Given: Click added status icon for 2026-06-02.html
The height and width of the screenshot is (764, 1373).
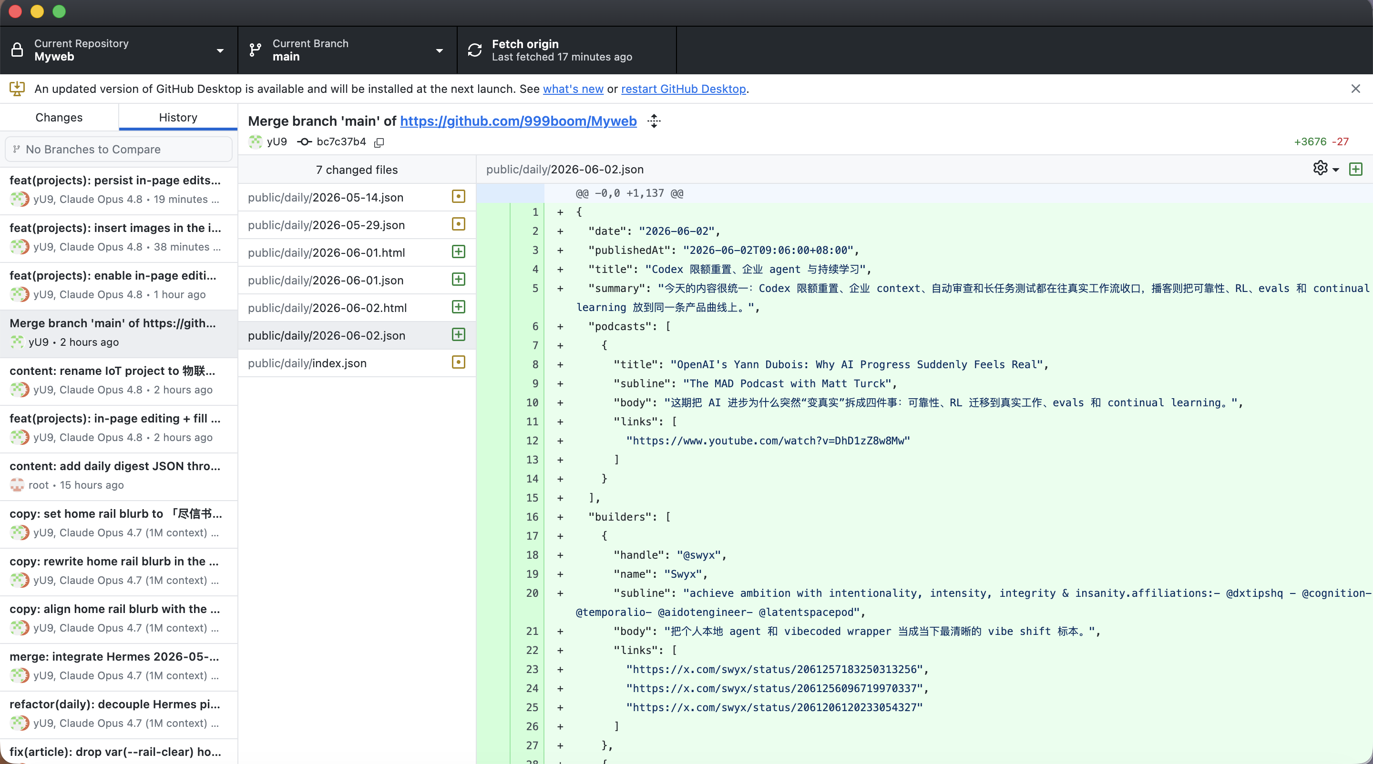Looking at the screenshot, I should click(x=458, y=307).
